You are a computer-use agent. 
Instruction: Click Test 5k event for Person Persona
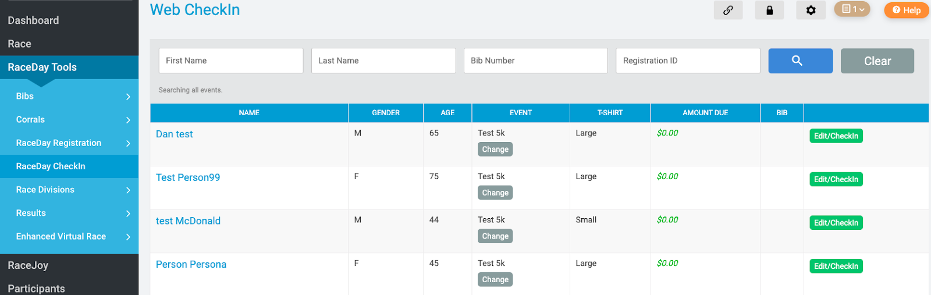(x=491, y=264)
